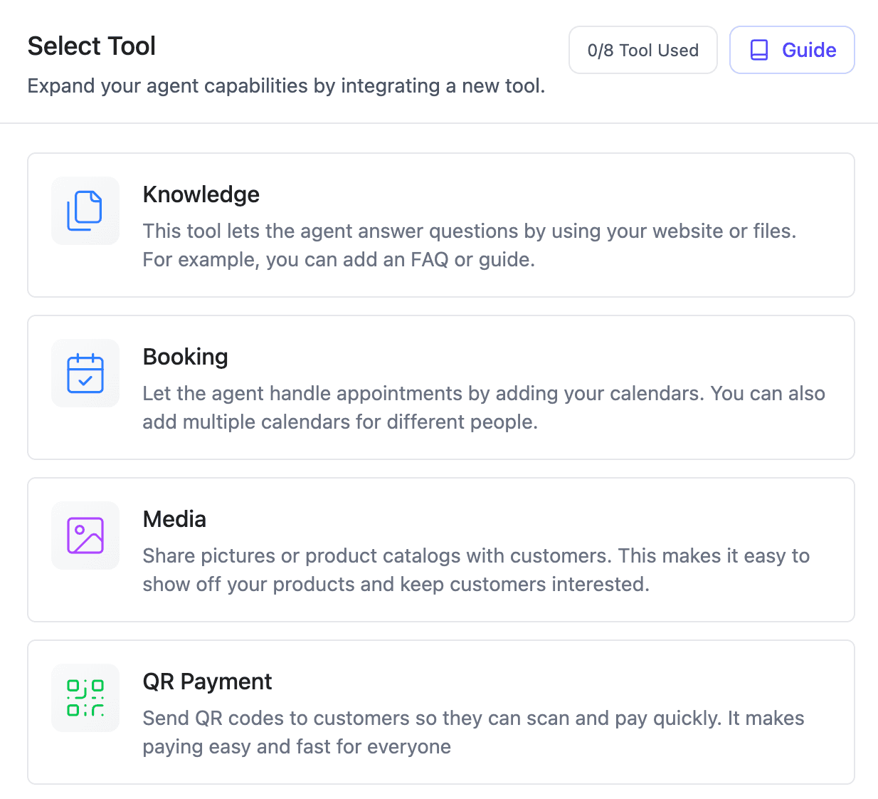This screenshot has width=878, height=799.
Task: Click the Booking calendar icon
Action: pos(85,373)
